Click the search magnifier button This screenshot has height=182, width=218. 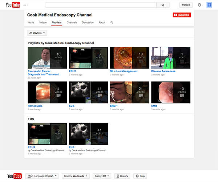tap(163, 5)
